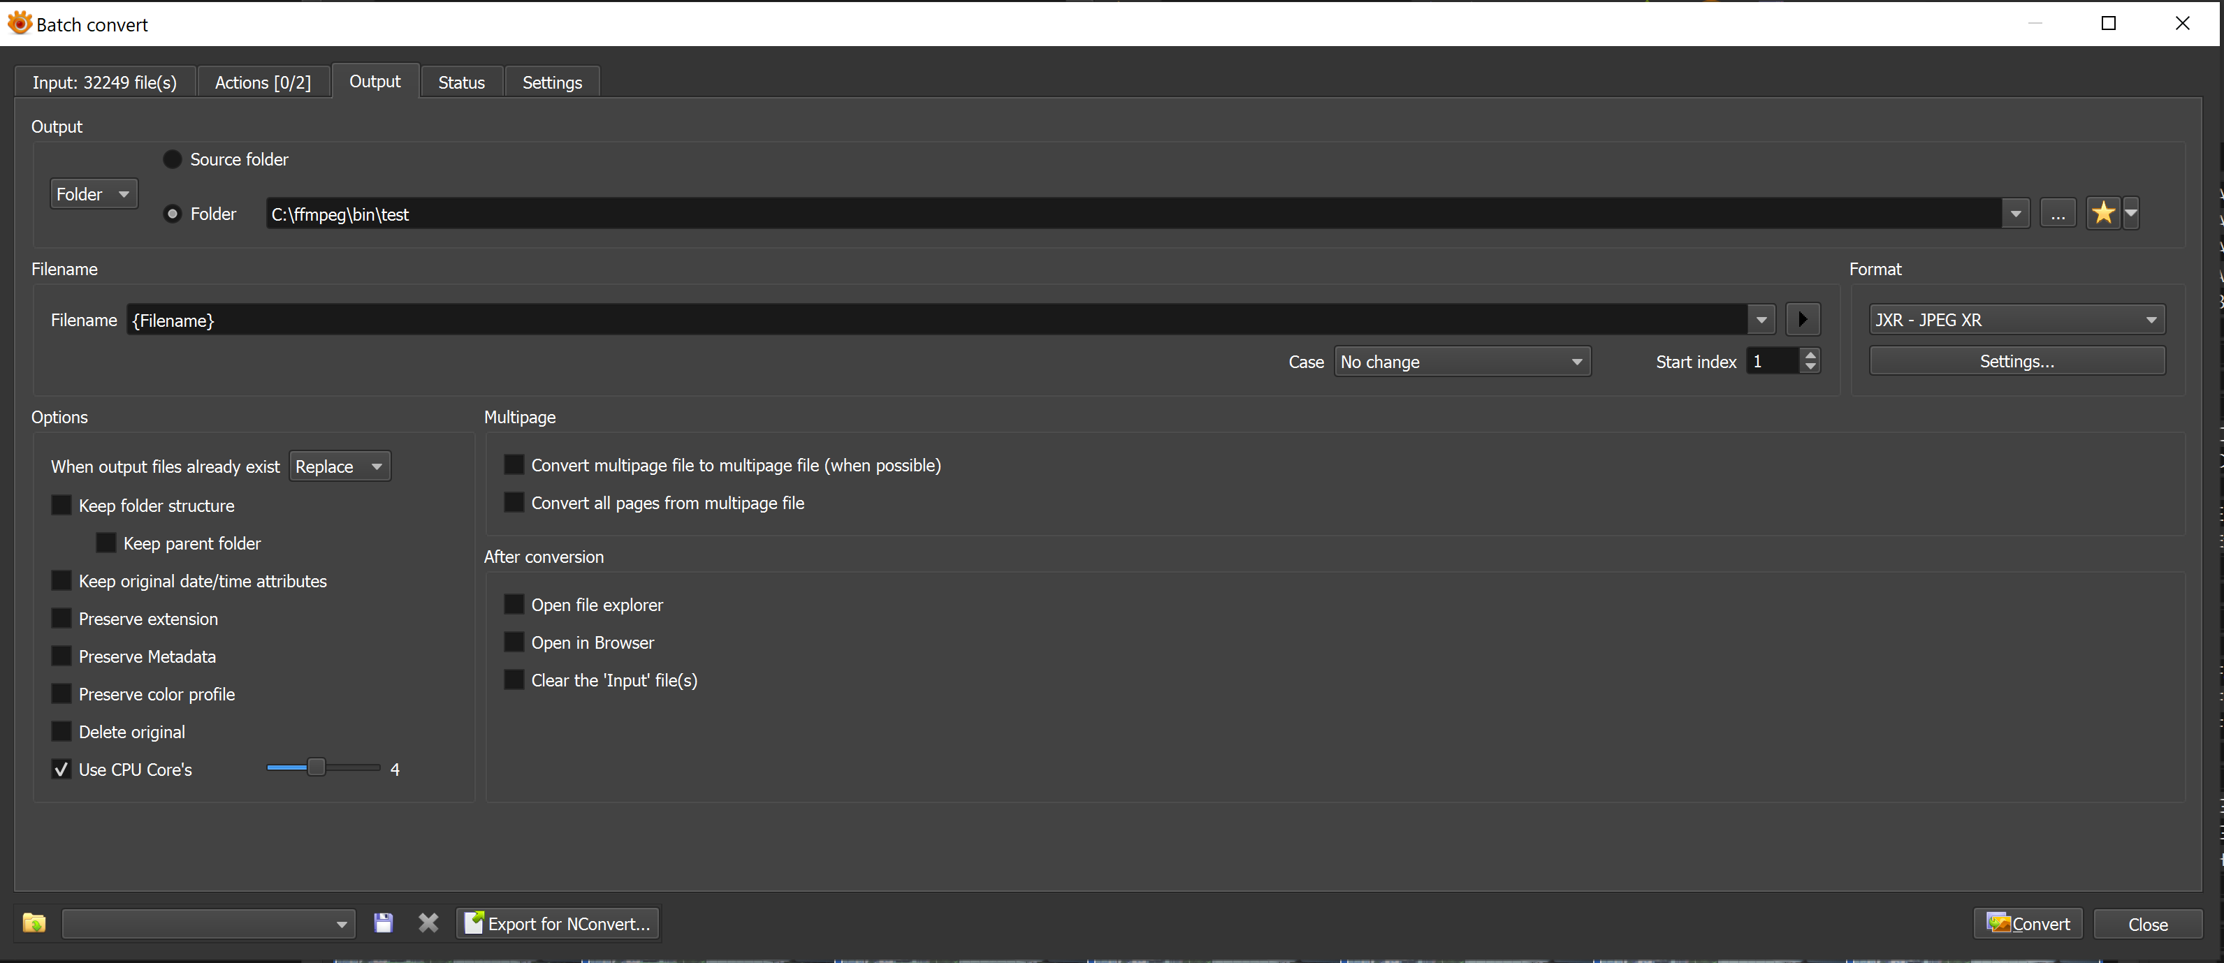Click the open script folder icon
The image size is (2224, 963).
point(34,923)
